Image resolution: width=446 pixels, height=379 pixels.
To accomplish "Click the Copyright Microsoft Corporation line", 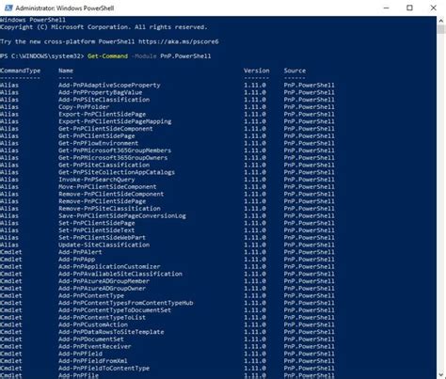I will [104, 27].
